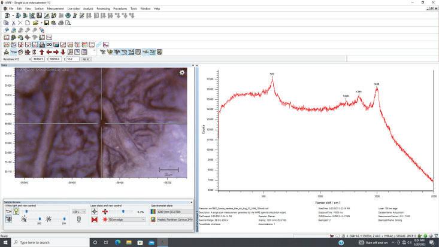Image resolution: width=439 pixels, height=247 pixels.
Task: Click the green status indicator in the status bar
Action: [x=426, y=236]
